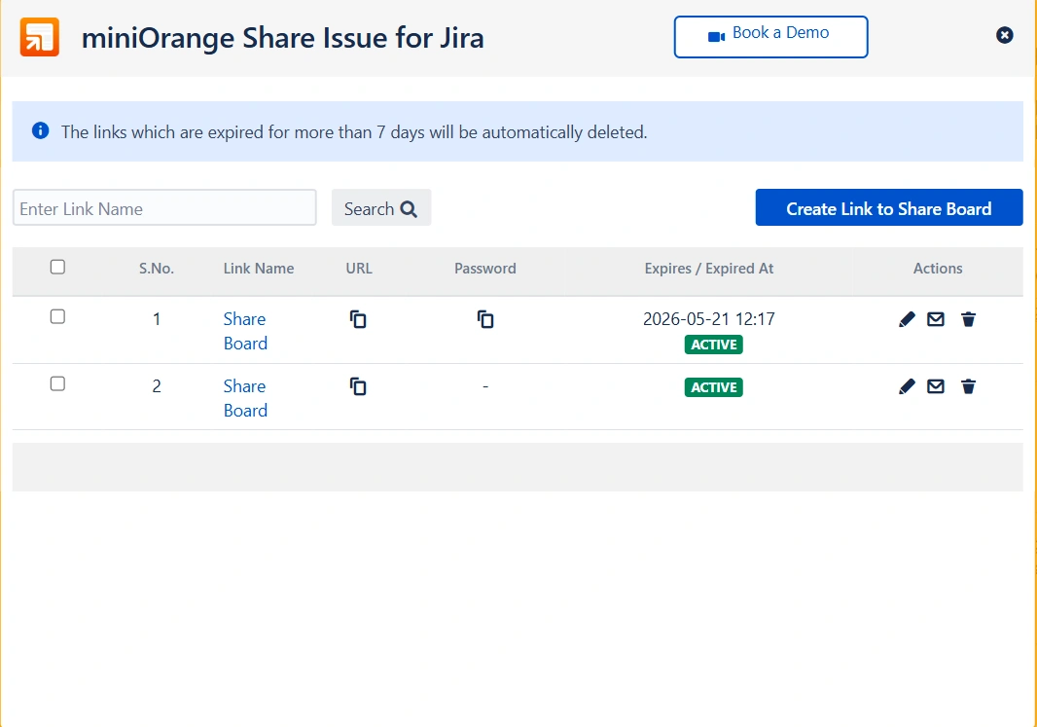
Task: Copy URL for link number 1
Action: coord(358,319)
